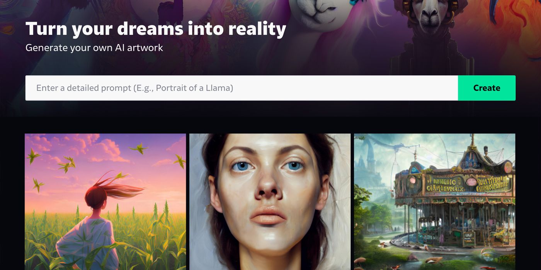Open the girl in cornfield artwork

coord(105,202)
